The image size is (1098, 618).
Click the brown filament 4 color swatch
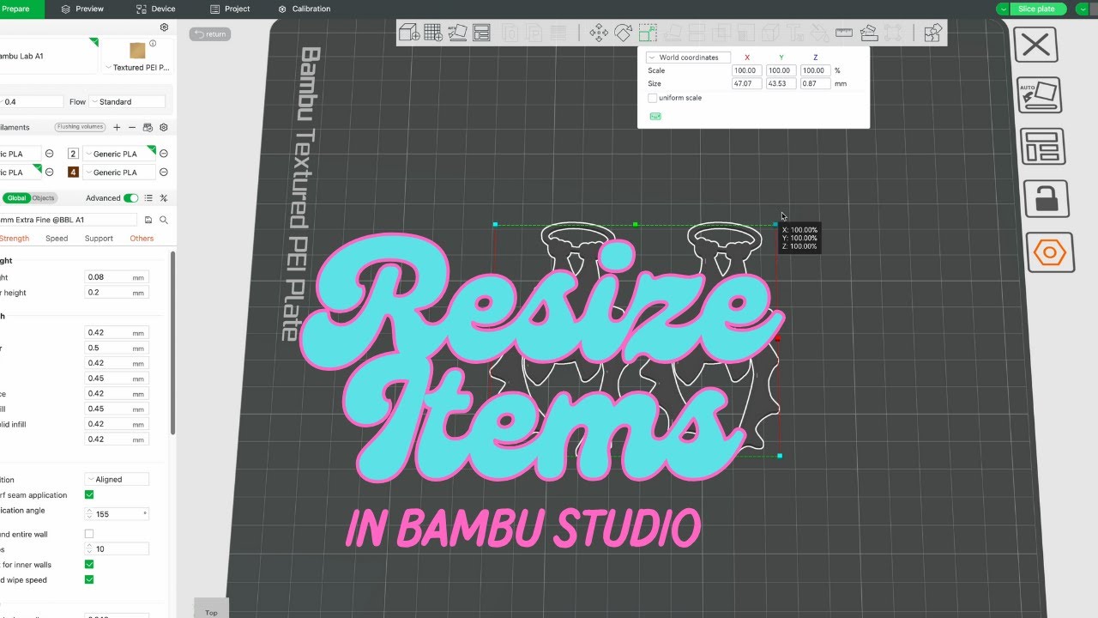click(74, 173)
